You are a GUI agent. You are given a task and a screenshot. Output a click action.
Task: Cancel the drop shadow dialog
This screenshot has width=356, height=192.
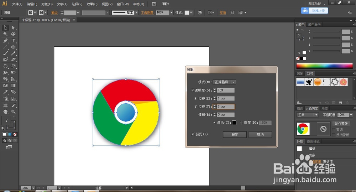(x=260, y=135)
